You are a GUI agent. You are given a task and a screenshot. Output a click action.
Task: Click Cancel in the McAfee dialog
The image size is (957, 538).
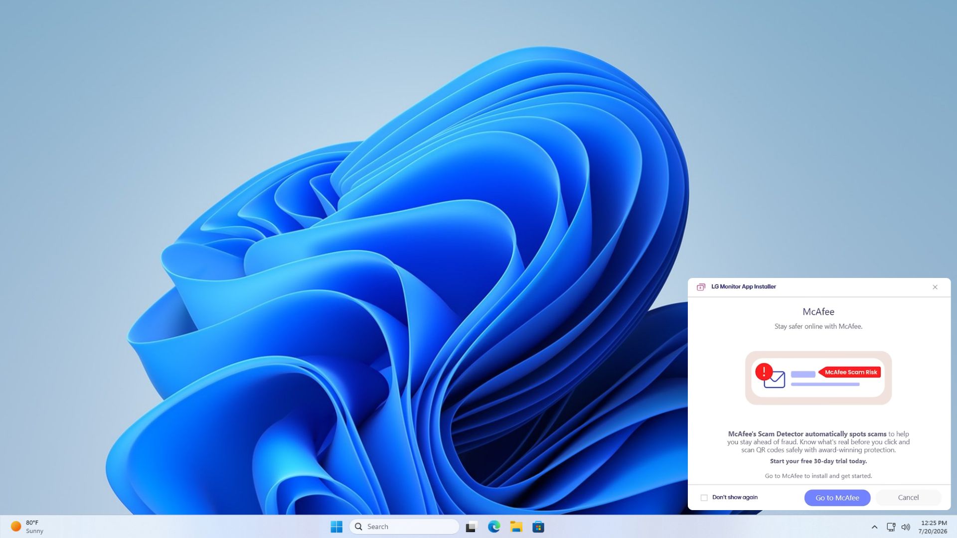pos(908,498)
